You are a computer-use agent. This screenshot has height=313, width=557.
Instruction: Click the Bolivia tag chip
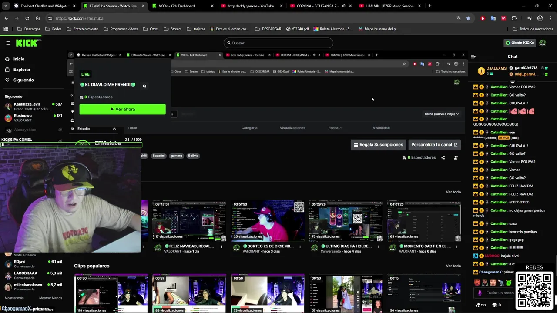point(193,156)
